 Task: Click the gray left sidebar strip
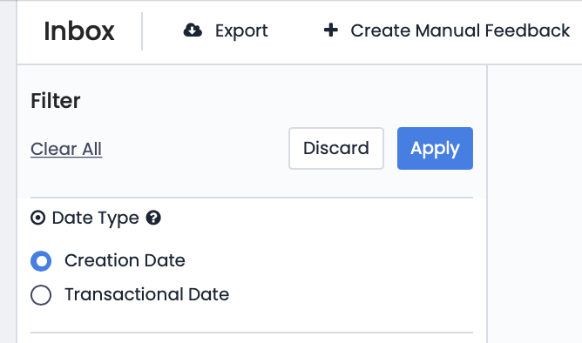click(x=8, y=171)
